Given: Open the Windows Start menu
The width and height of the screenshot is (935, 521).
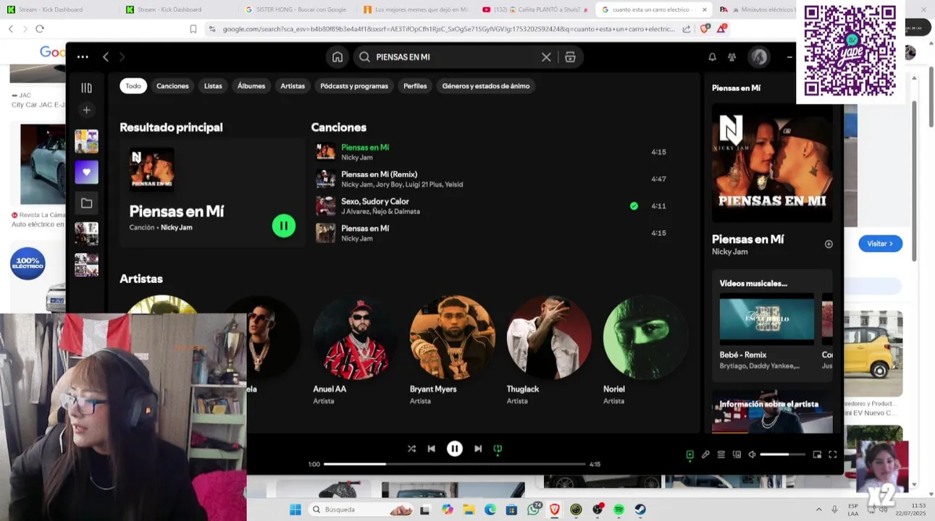Looking at the screenshot, I should [295, 509].
